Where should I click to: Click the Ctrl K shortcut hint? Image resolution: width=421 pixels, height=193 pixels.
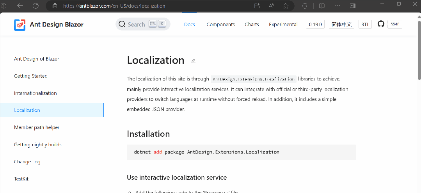[x=157, y=24]
